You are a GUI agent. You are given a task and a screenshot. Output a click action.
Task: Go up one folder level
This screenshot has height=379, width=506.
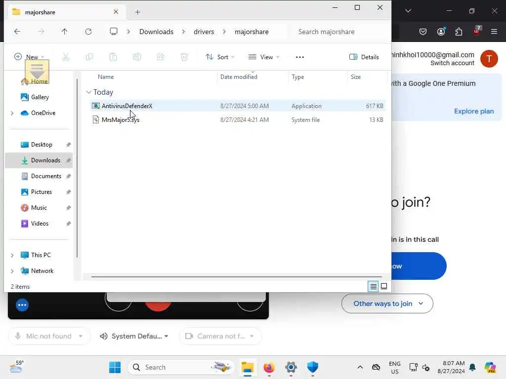pos(65,32)
